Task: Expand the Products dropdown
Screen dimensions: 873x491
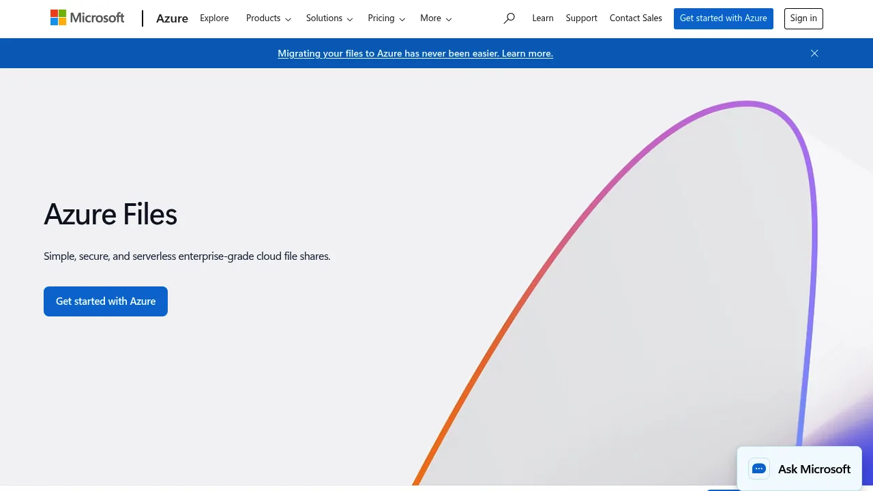Action: point(269,18)
